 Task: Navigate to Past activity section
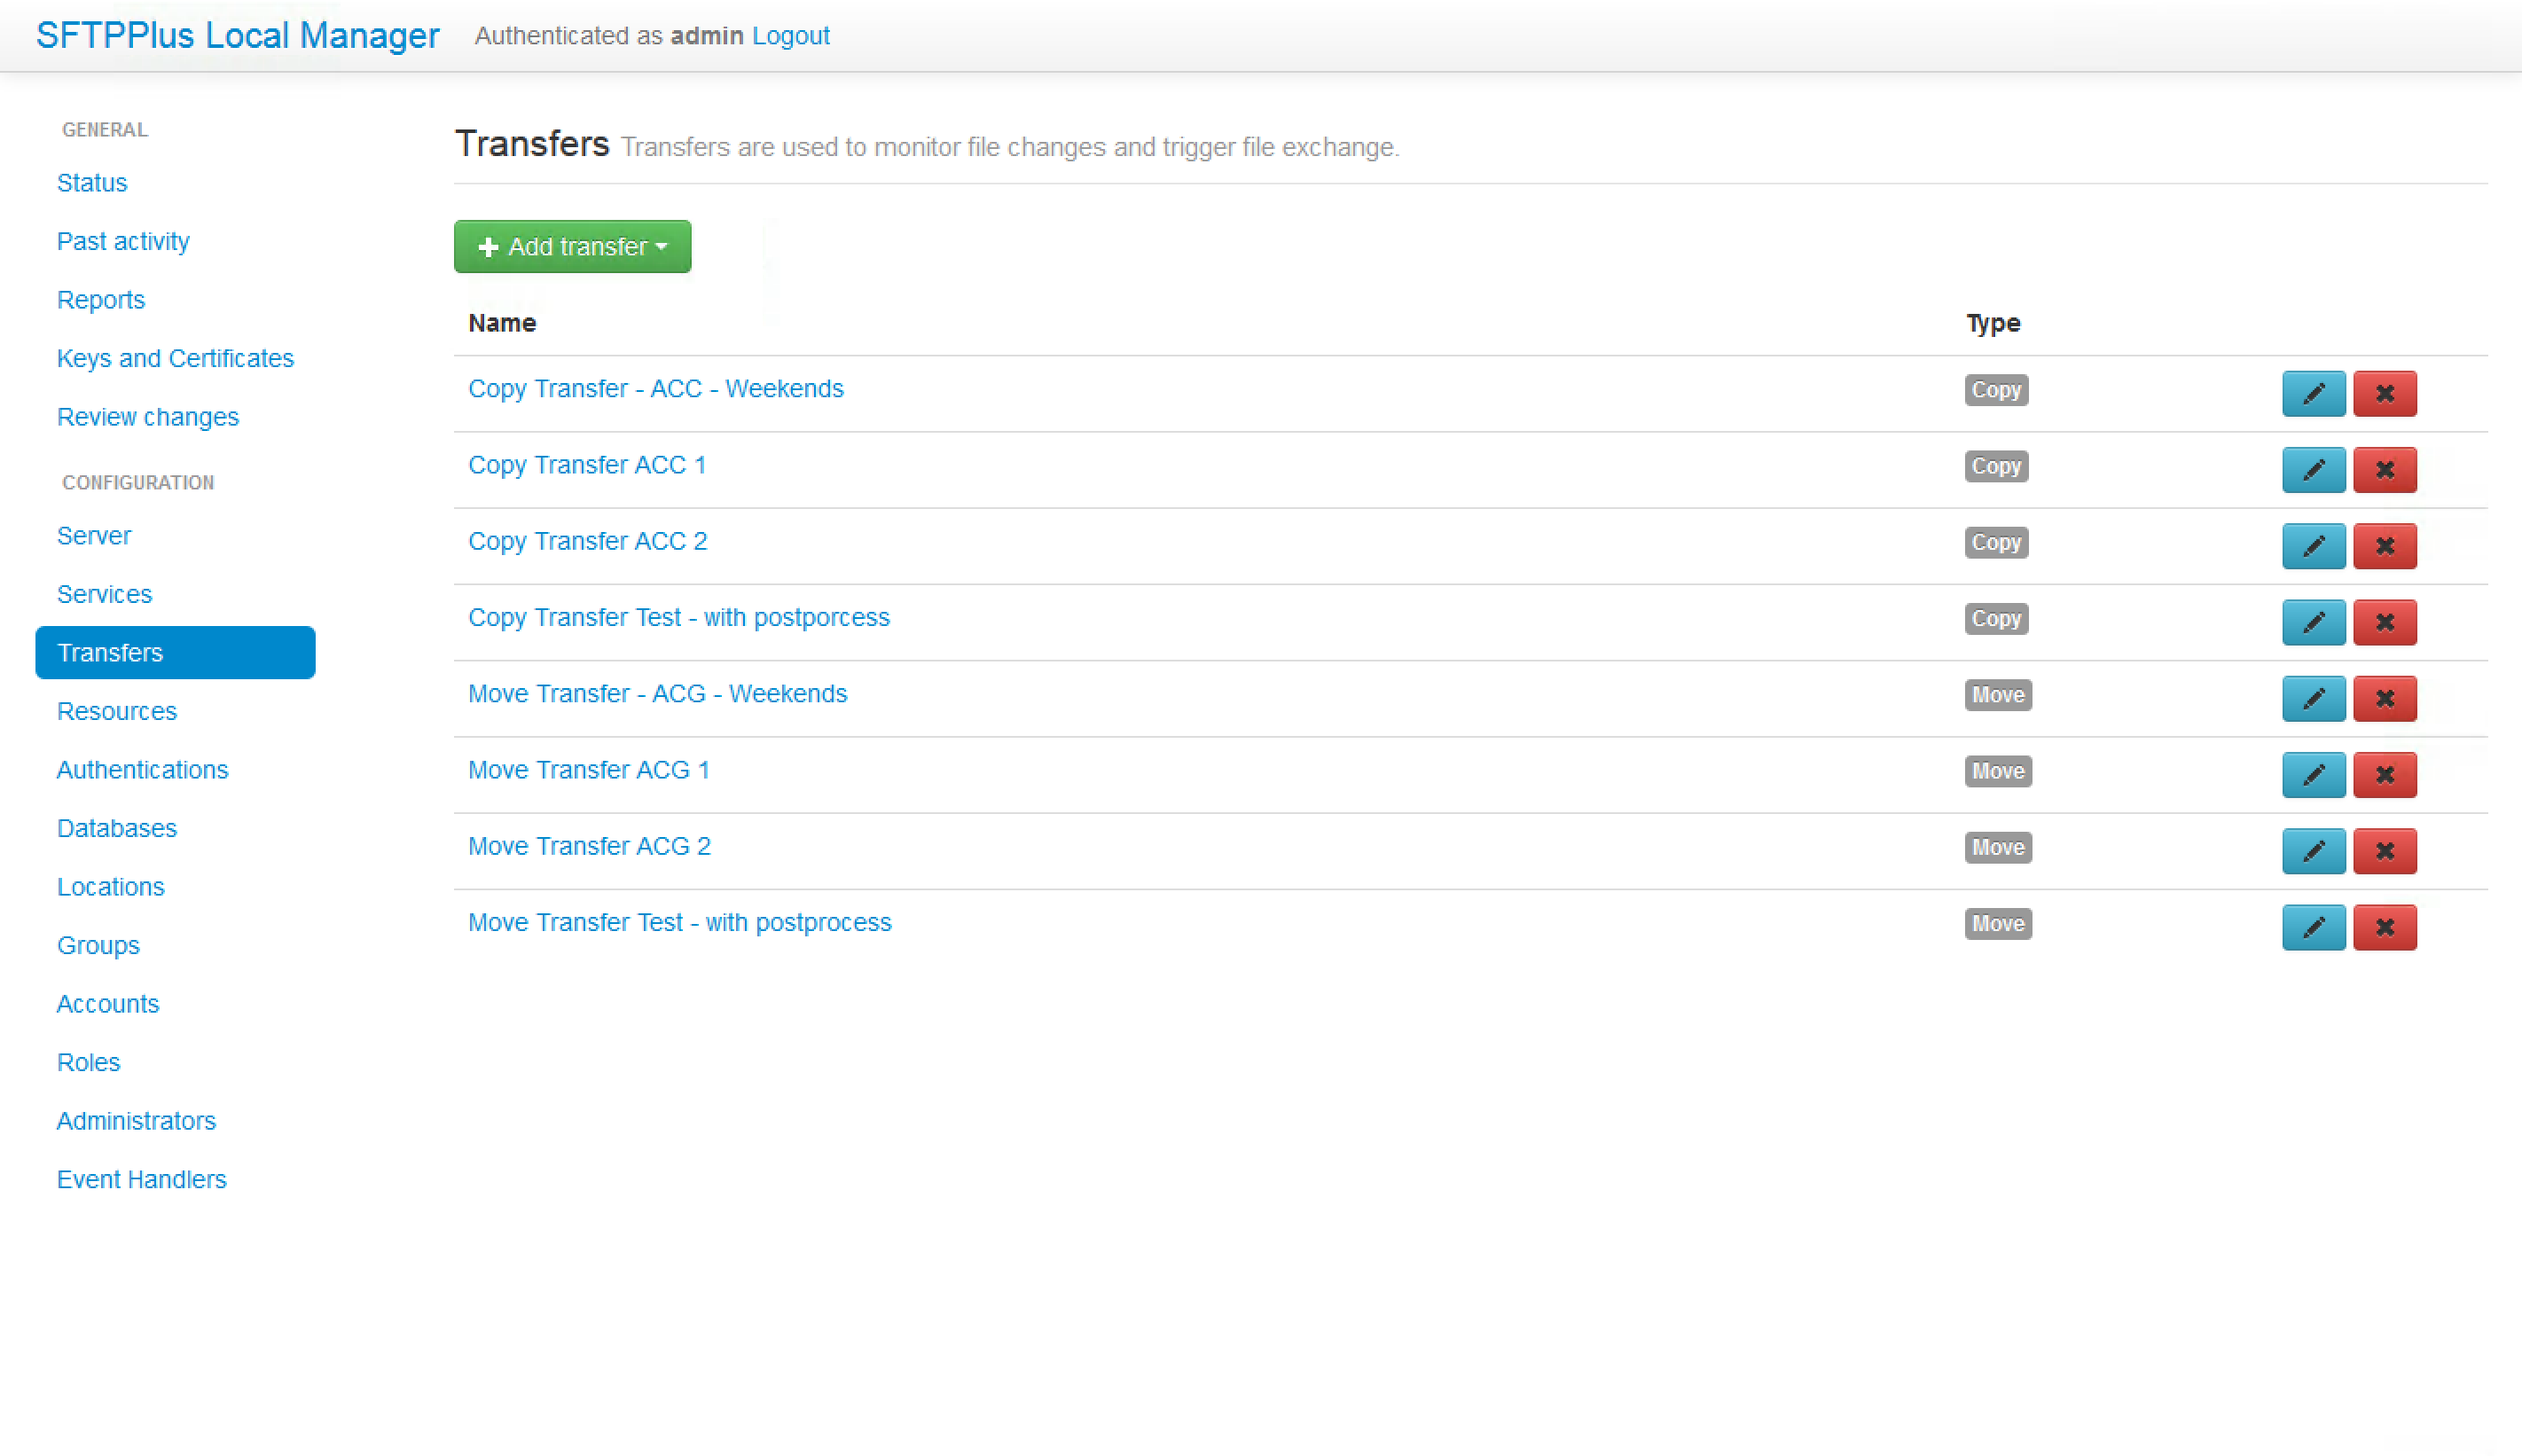pos(123,241)
